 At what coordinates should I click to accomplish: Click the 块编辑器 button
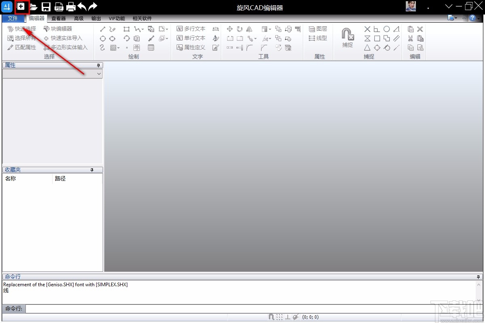click(x=58, y=29)
